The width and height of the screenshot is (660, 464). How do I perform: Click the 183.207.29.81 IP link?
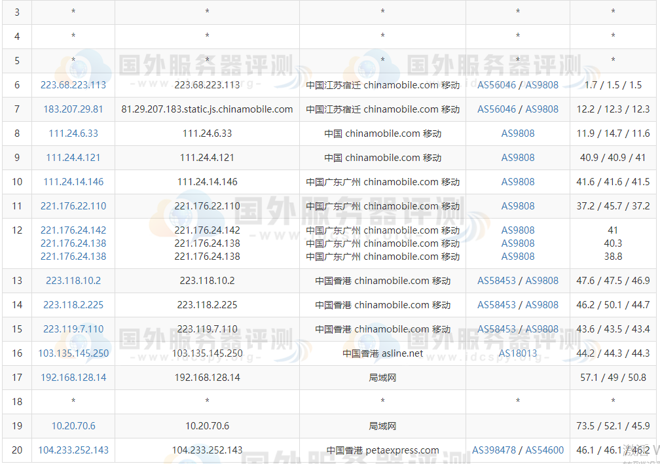point(73,109)
